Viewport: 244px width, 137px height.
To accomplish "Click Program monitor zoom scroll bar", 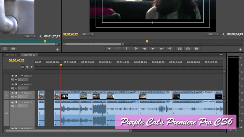I will click(x=94, y=44).
